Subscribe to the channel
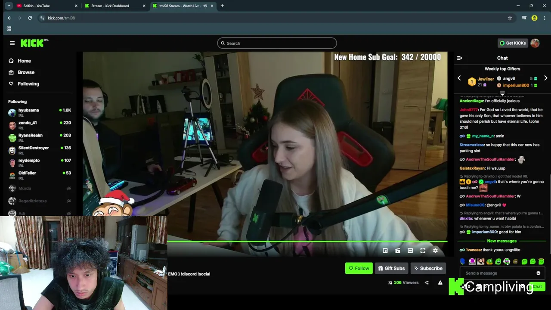The height and width of the screenshot is (310, 551). [428, 268]
